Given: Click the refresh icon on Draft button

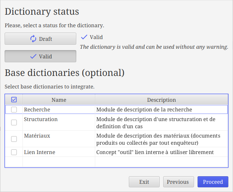Looking at the screenshot, I should click(33, 39).
